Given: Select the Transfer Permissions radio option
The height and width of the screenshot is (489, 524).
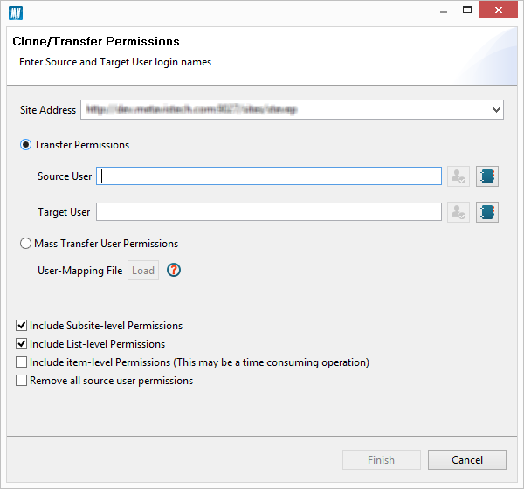Looking at the screenshot, I should (26, 145).
